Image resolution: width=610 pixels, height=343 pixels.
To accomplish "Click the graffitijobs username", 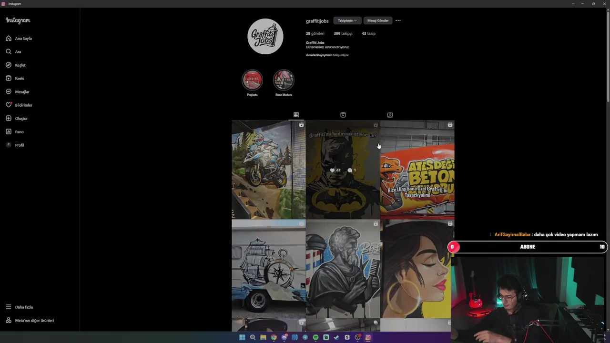I will (x=317, y=21).
